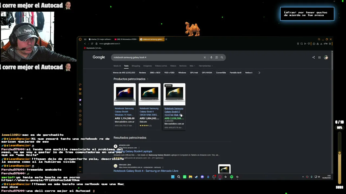Open the Twitch panel in the browser sidebar
The image size is (346, 194).
80,100
